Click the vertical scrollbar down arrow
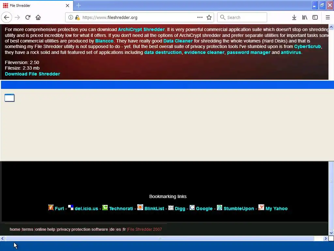Image resolution: width=334 pixels, height=251 pixels. tap(331, 233)
